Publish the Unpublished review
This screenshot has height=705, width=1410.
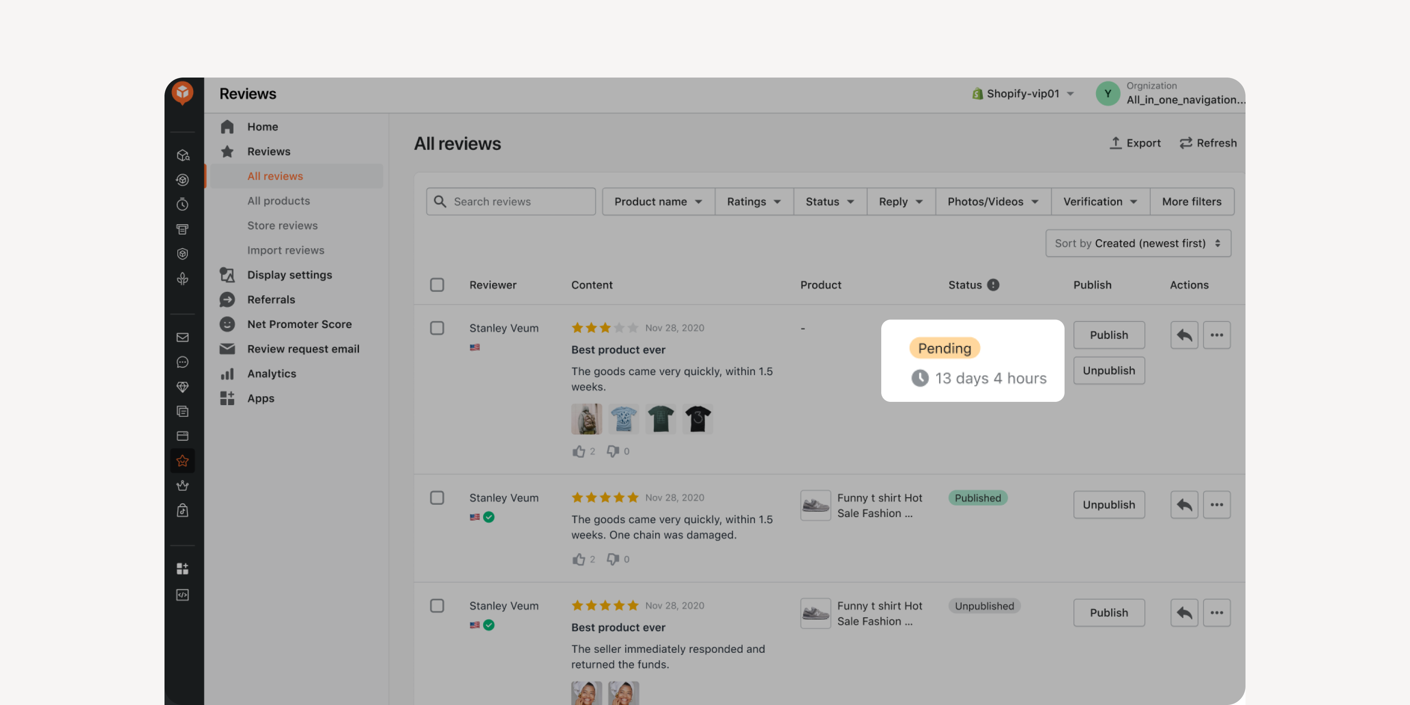pos(1108,612)
